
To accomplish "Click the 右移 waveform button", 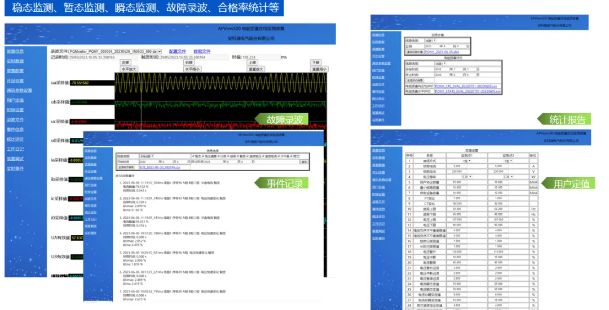I will point(189,62).
